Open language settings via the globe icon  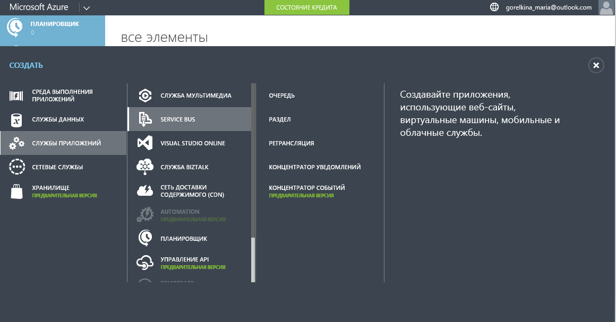(x=495, y=7)
